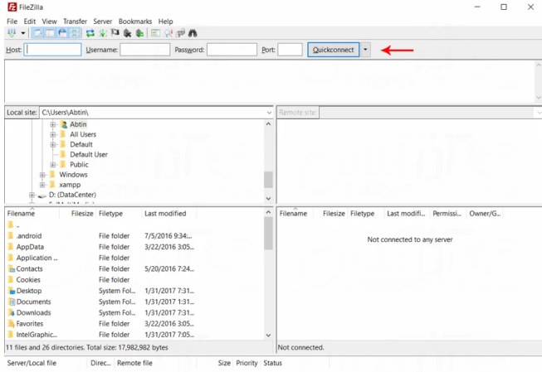Open the directory listing filters dialog

coord(155,33)
